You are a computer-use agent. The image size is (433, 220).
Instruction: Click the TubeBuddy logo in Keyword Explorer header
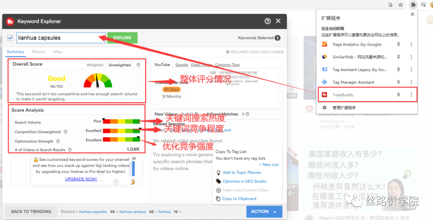click(x=10, y=22)
